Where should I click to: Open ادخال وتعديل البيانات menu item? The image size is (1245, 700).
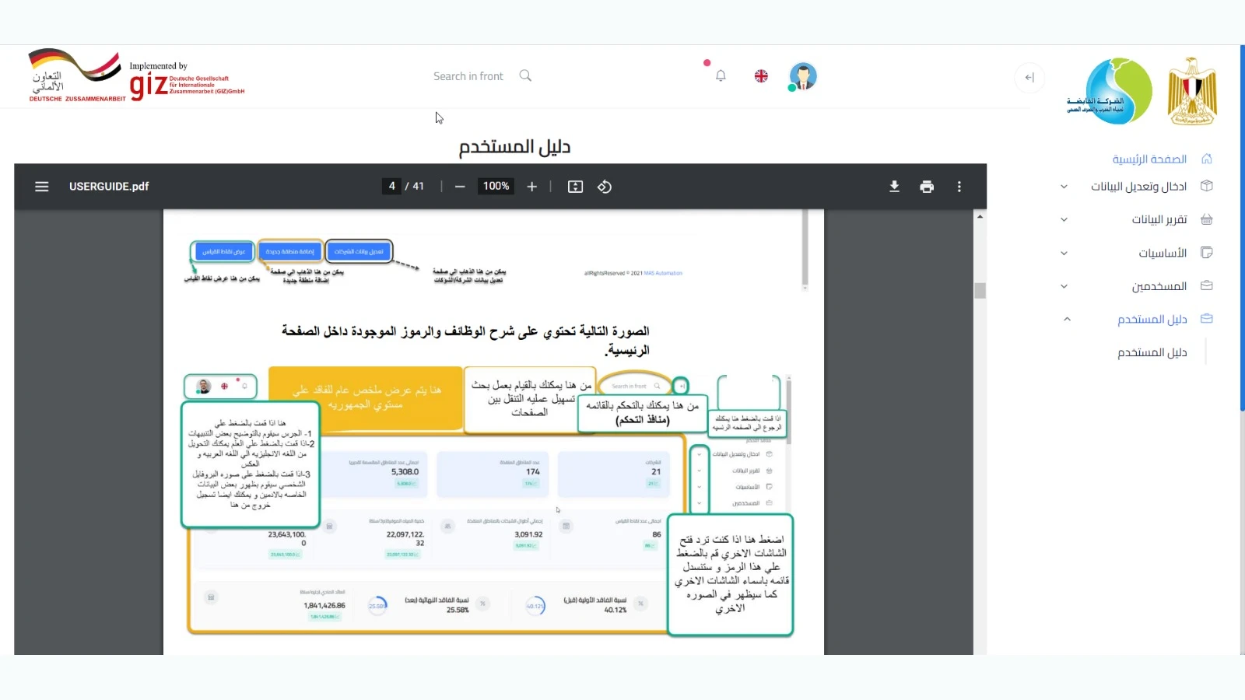[1138, 187]
